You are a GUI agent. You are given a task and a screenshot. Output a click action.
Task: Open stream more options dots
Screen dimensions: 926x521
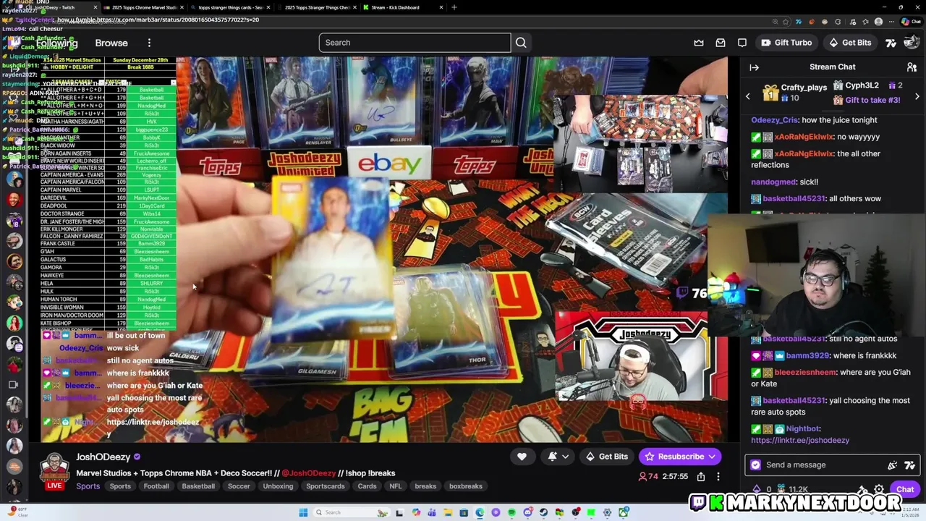718,477
